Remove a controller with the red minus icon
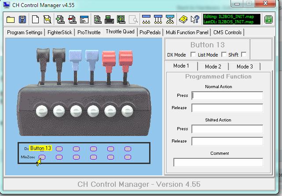 pos(72,19)
